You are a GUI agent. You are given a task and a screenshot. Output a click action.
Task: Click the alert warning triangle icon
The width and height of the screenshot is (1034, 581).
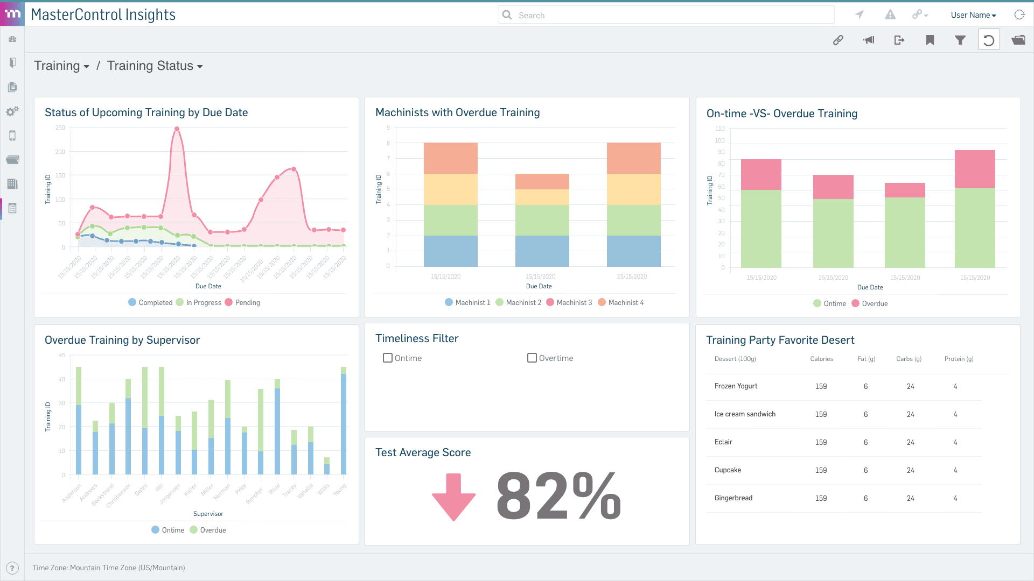(x=890, y=15)
